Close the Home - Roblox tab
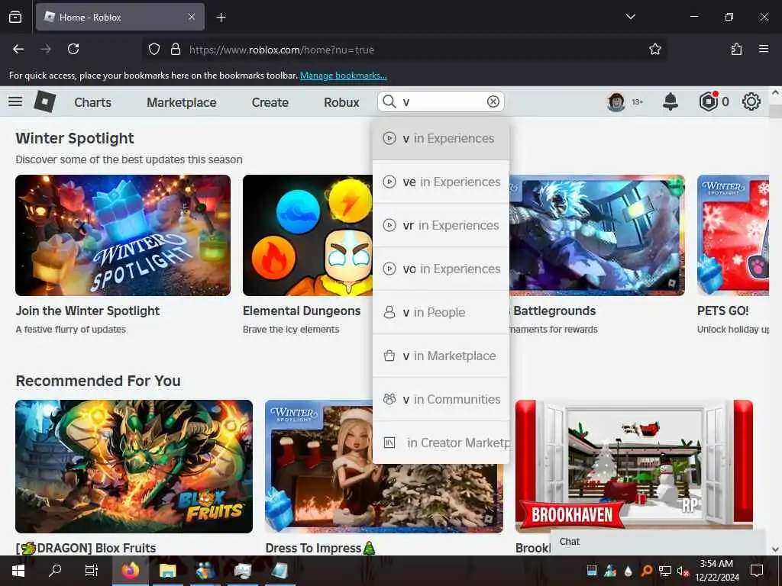Screen dimensions: 782x586 point(192,17)
